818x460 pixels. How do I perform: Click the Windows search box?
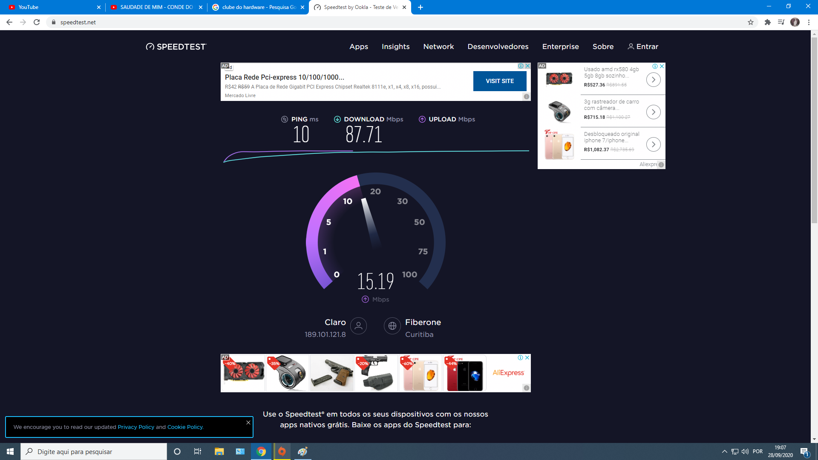click(94, 451)
